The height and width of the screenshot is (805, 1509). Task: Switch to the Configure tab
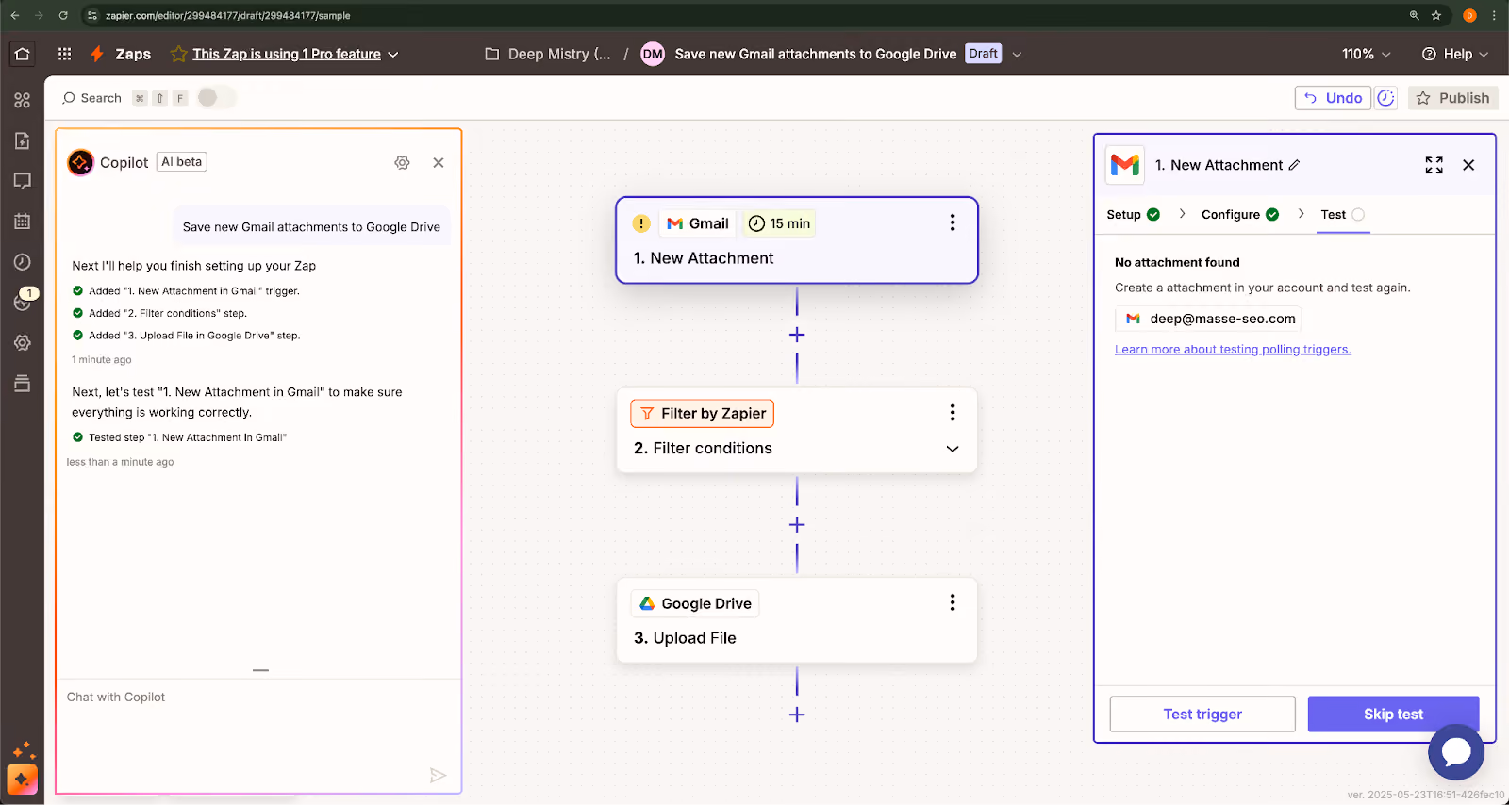1239,215
